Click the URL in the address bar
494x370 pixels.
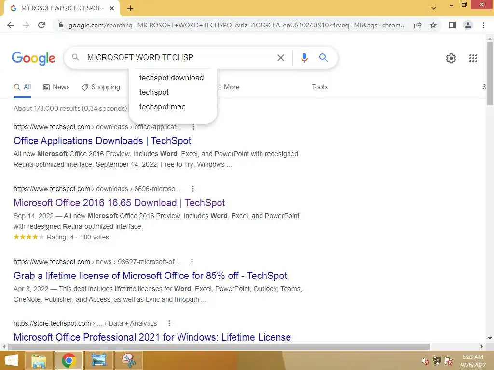click(x=237, y=25)
